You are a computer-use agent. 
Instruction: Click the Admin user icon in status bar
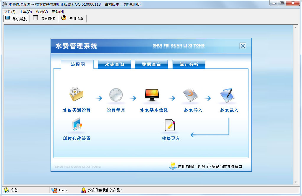[x=54, y=190]
